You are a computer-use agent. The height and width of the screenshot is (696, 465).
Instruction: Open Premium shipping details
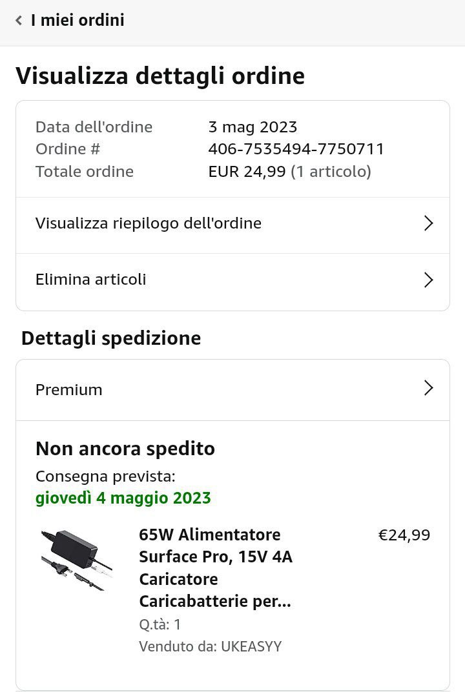pyautogui.click(x=69, y=389)
